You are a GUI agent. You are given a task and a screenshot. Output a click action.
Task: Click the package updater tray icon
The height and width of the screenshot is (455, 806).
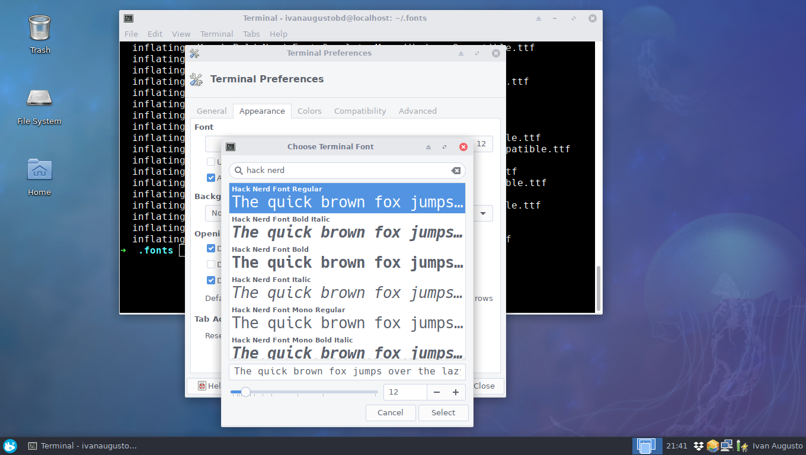[712, 446]
